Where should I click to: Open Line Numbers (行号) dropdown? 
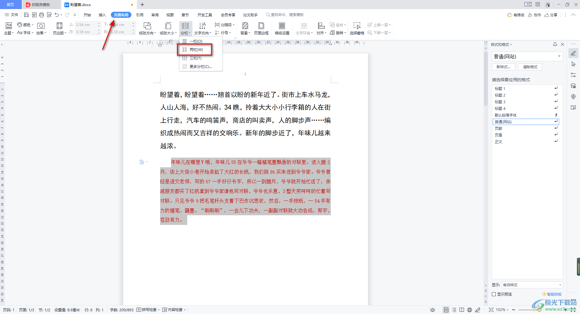223,33
